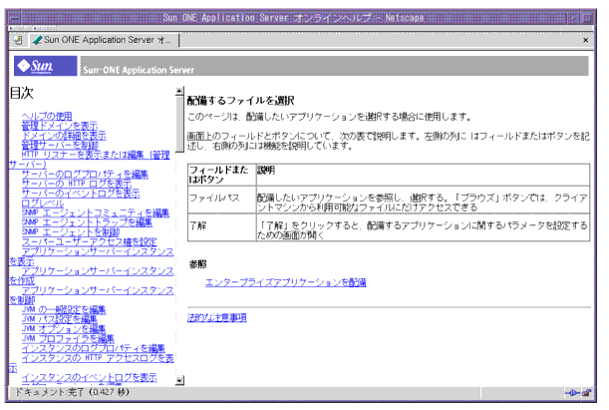Image resolution: width=609 pixels, height=410 pixels.
Task: Click the new tab icon left of the tab
Action: pyautogui.click(x=18, y=40)
